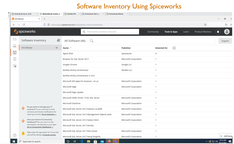Screen dimensions: 234x144
Task: Switch to Macafee EPO VM tab
Action: [72, 14]
